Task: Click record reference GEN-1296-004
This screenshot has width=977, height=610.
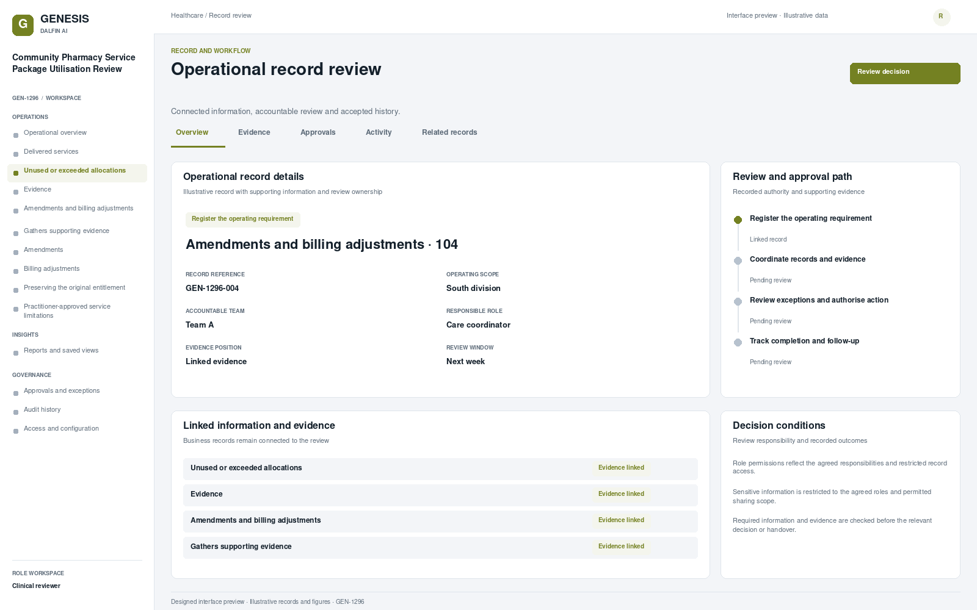Action: [x=212, y=289]
